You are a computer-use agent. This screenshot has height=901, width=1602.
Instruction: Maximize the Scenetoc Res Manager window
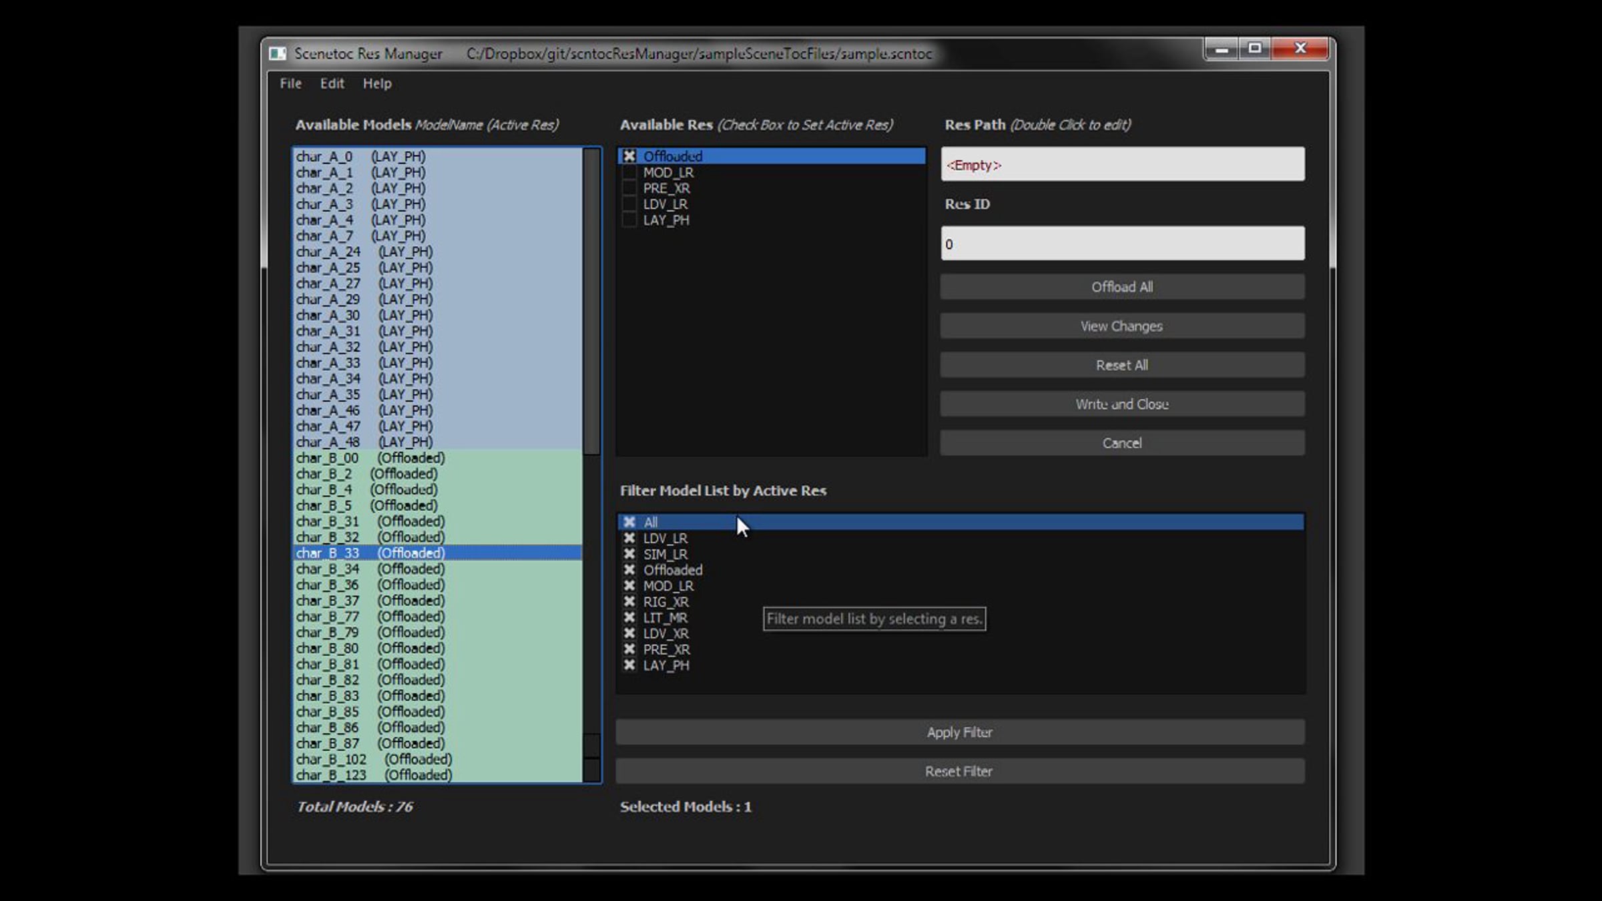pos(1255,49)
